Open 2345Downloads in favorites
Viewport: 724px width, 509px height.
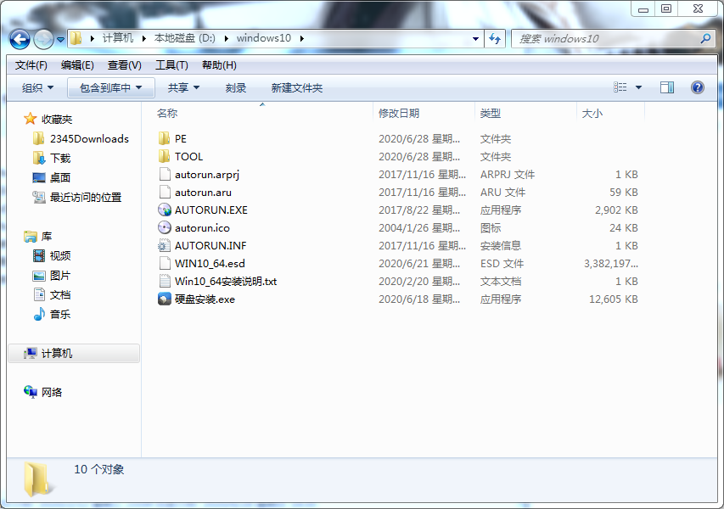(x=89, y=138)
